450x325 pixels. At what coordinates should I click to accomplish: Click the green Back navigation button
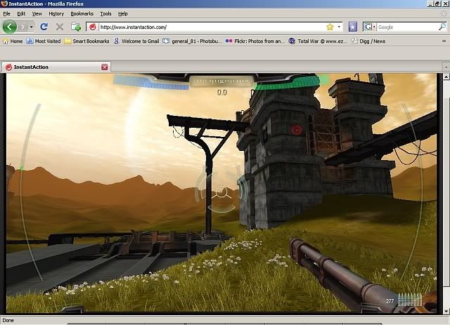click(x=9, y=27)
